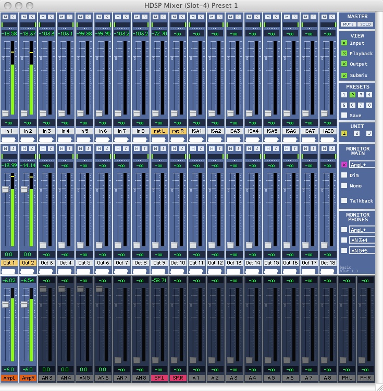The height and width of the screenshot is (391, 383).
Task: Enable Monitor Phones AN 5+6 checkbox
Action: tap(344, 250)
